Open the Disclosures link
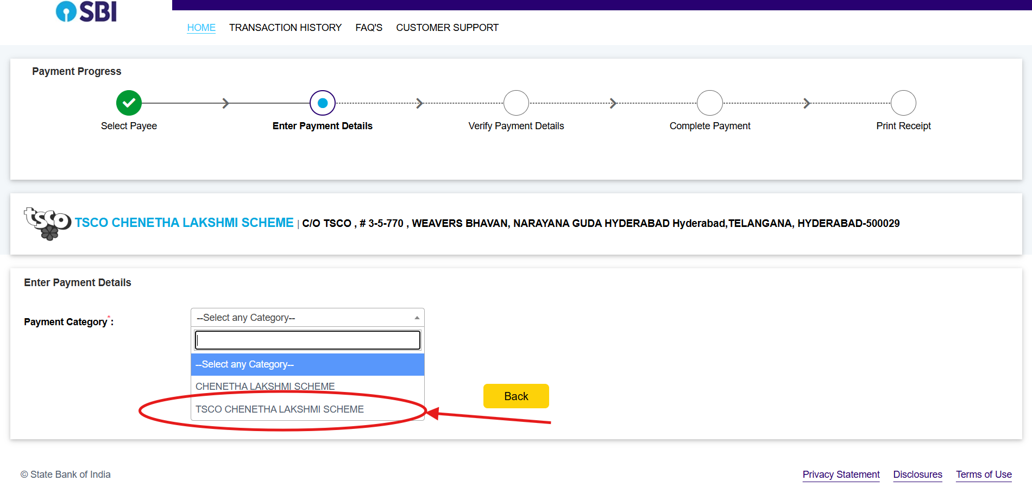1032x487 pixels. [x=917, y=475]
